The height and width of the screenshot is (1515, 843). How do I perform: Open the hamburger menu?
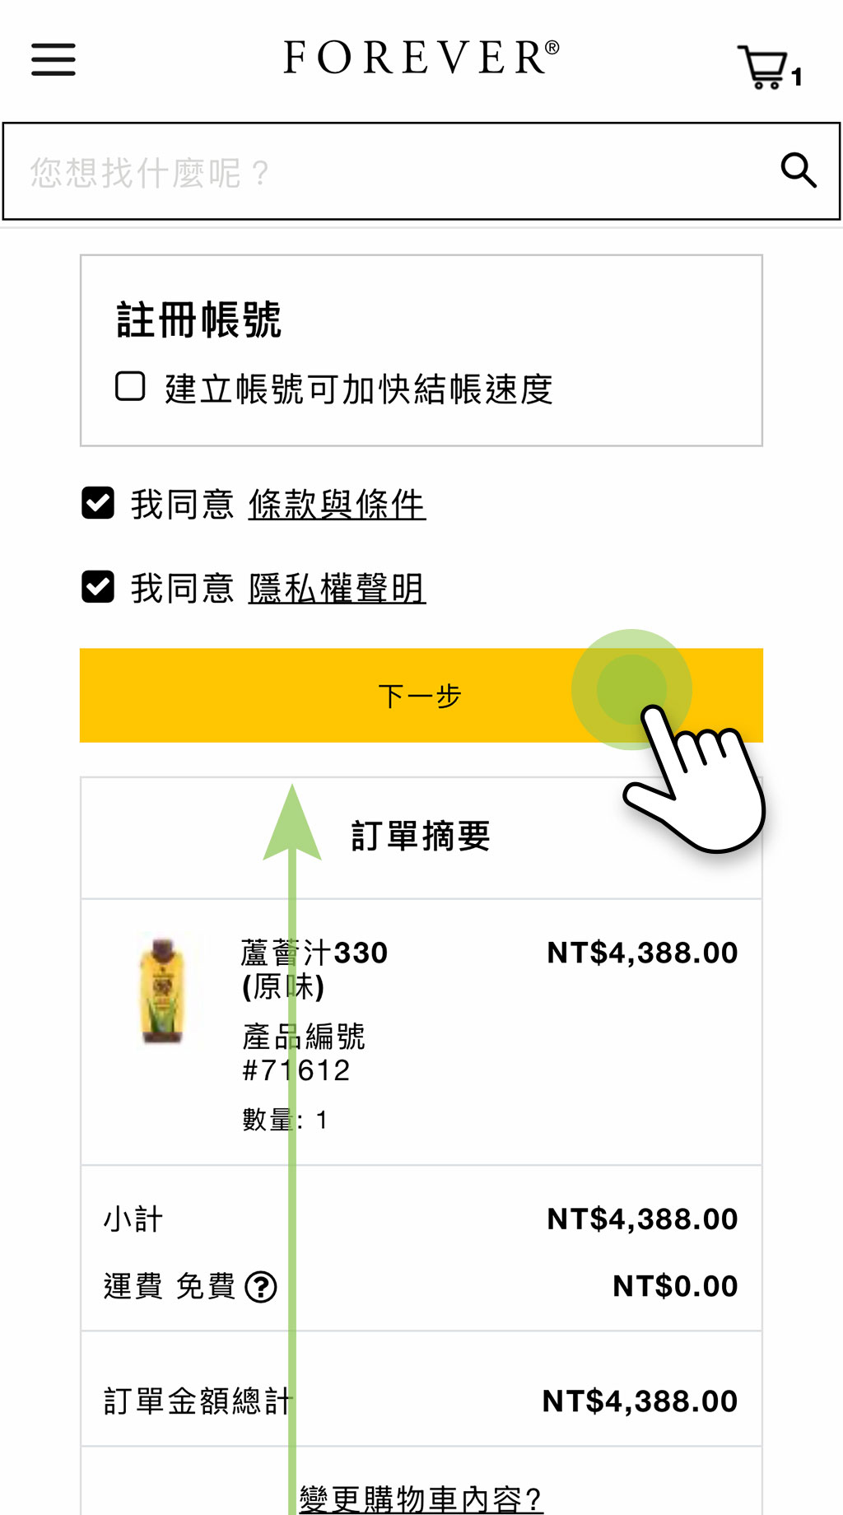point(54,60)
